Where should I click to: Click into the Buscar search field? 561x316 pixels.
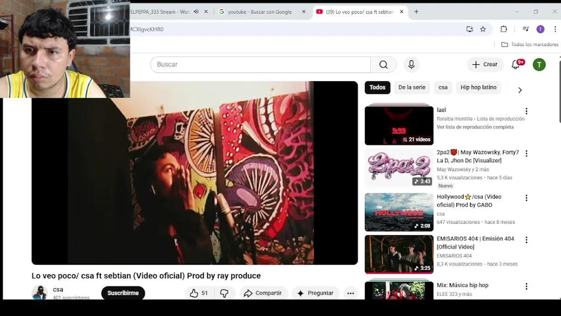(260, 65)
